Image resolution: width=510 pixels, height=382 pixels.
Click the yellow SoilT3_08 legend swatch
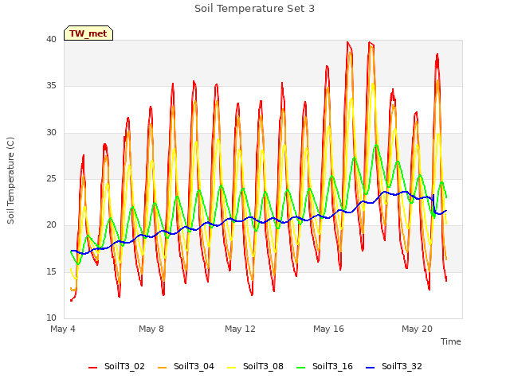click(231, 368)
